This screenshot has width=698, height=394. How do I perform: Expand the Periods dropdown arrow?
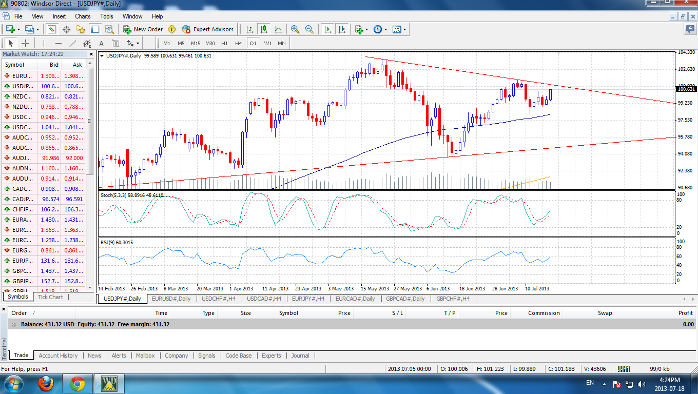coord(385,29)
